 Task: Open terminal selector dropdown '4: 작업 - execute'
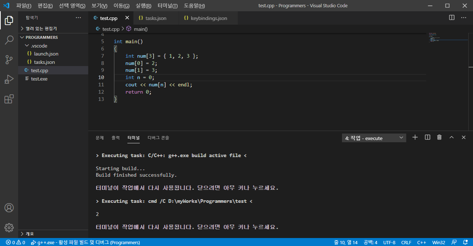coord(374,138)
